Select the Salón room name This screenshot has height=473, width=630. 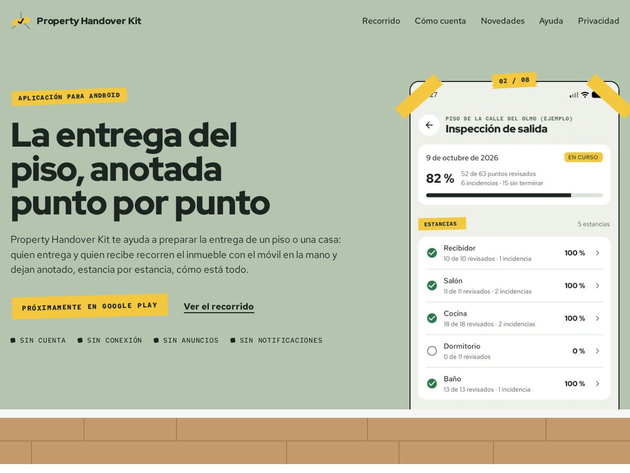[x=453, y=281]
